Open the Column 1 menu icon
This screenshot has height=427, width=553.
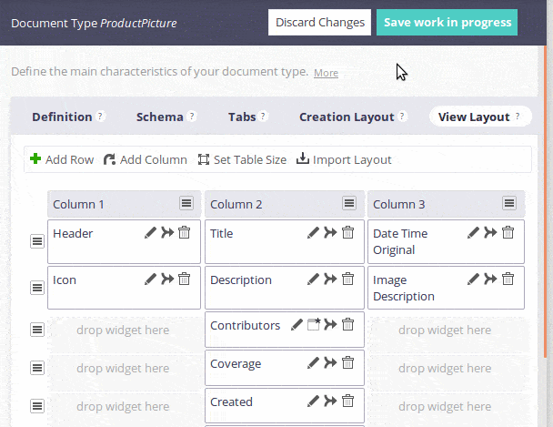click(x=186, y=203)
